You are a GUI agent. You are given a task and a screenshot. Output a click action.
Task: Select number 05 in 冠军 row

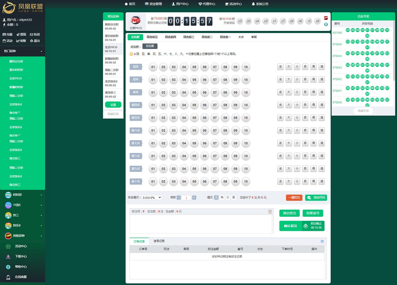click(x=194, y=67)
